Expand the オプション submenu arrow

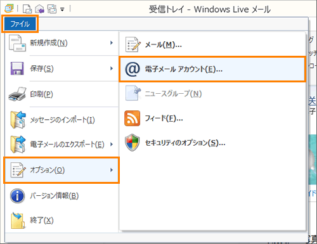(x=112, y=170)
